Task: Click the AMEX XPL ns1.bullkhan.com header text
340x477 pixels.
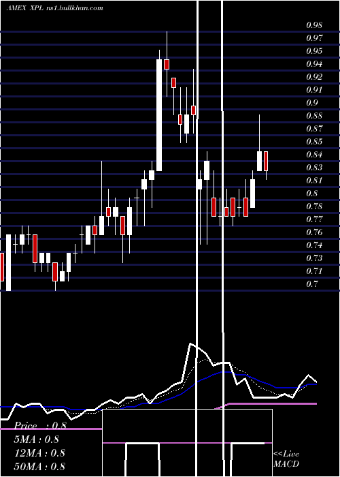Action: tap(54, 8)
